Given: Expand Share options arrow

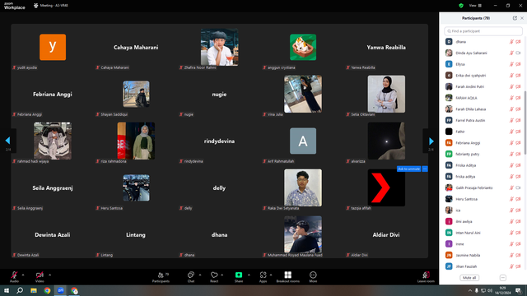Looking at the screenshot, I should click(249, 275).
